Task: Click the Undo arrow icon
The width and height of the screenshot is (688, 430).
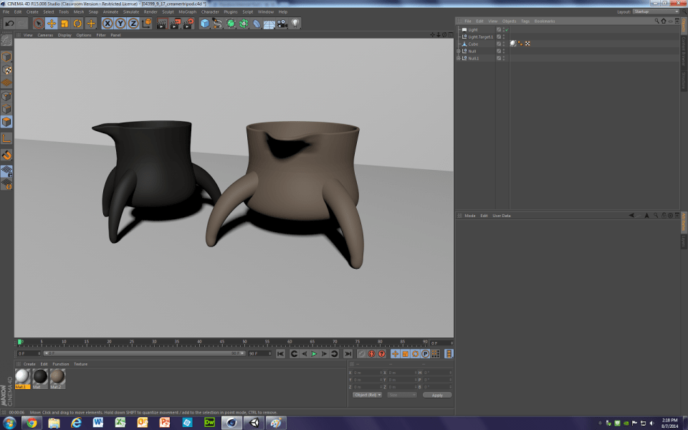Action: point(9,24)
